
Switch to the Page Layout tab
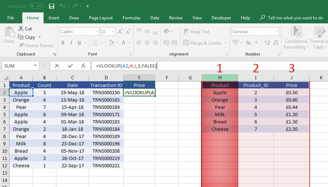[x=101, y=18]
